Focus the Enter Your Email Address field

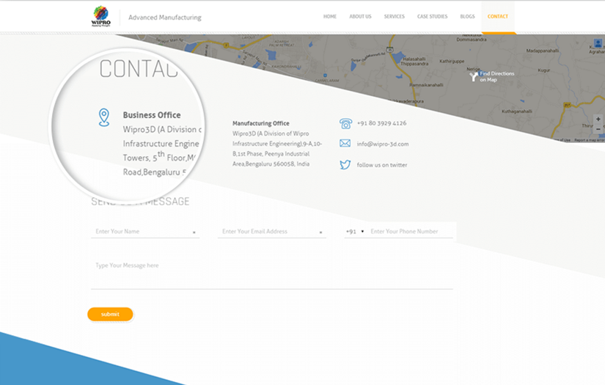[271, 232]
